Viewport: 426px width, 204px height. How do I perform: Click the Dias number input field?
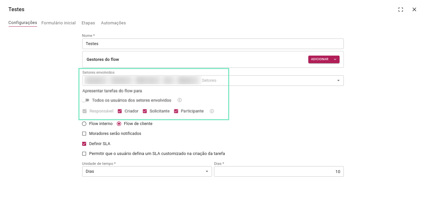coord(279,171)
